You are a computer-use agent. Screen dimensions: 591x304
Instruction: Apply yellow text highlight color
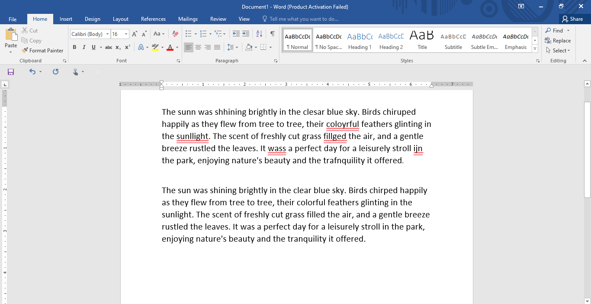[155, 47]
